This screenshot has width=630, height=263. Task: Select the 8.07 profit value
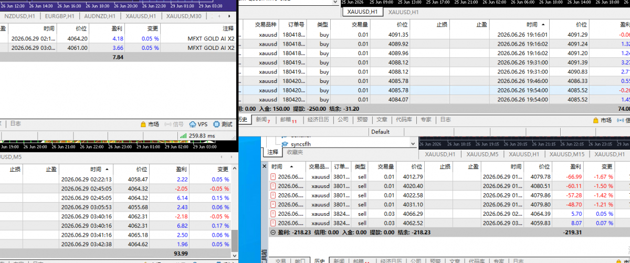pyautogui.click(x=576, y=223)
